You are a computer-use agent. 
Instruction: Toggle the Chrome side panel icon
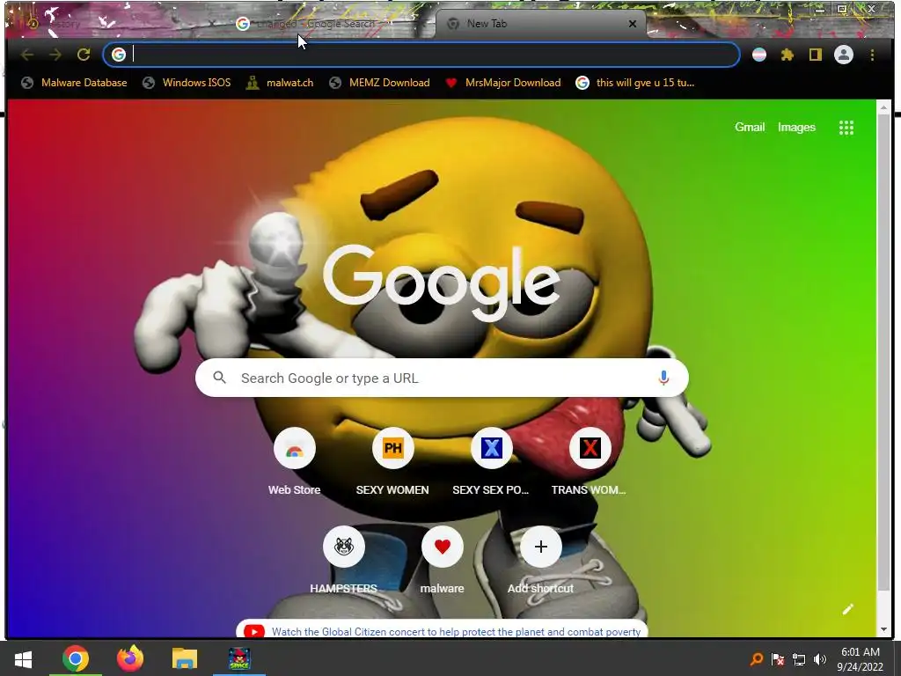tap(816, 55)
